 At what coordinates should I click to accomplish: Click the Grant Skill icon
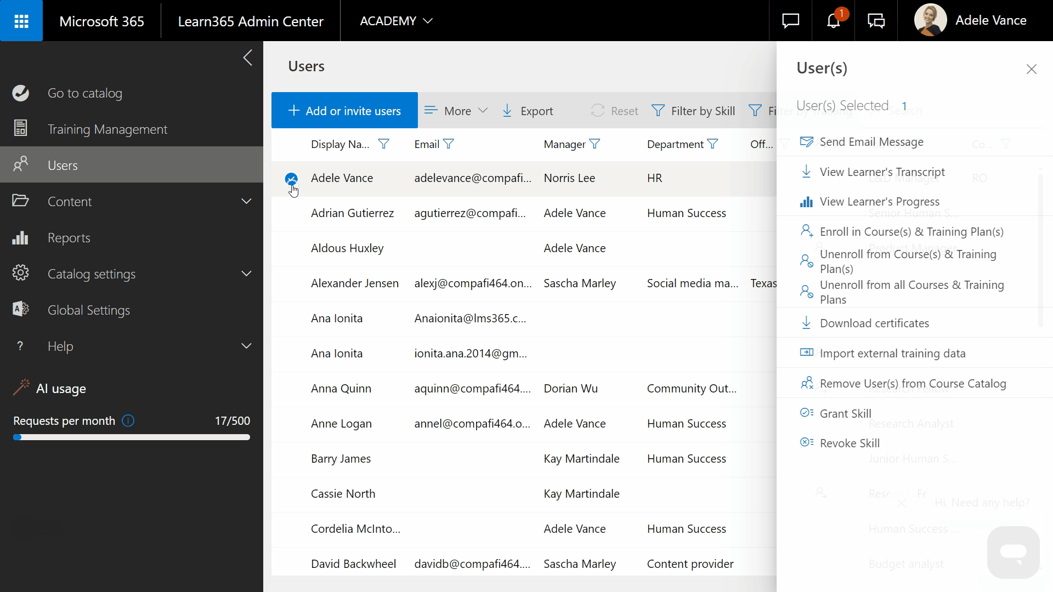coord(806,413)
